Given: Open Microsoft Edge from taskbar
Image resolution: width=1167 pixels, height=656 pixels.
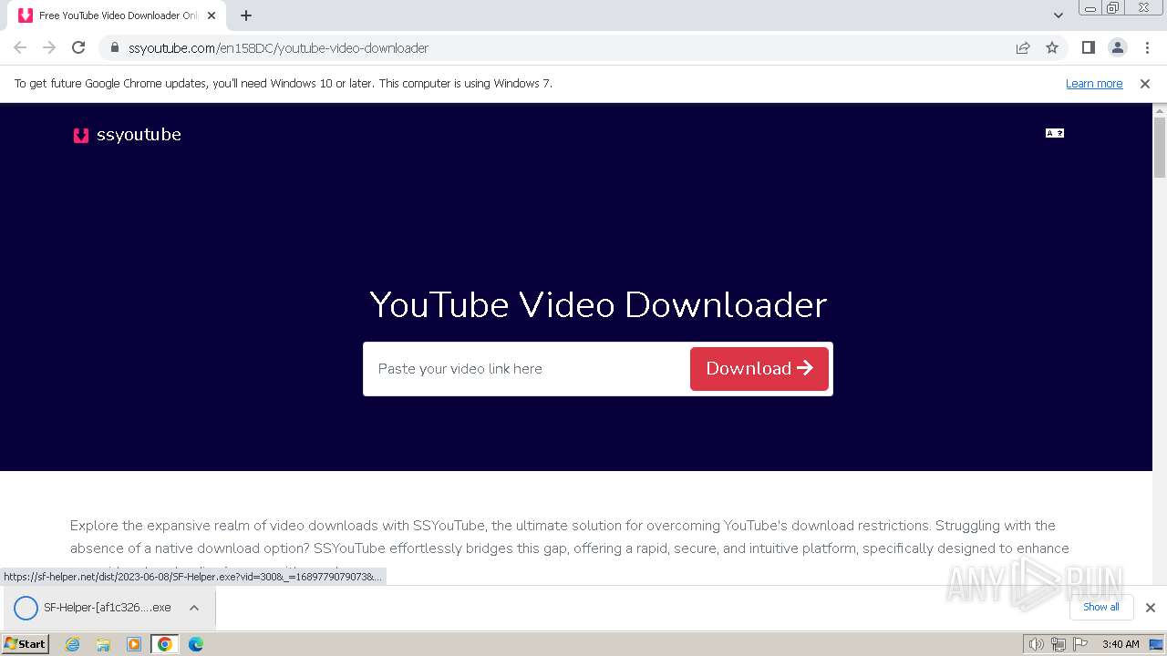Looking at the screenshot, I should [196, 644].
